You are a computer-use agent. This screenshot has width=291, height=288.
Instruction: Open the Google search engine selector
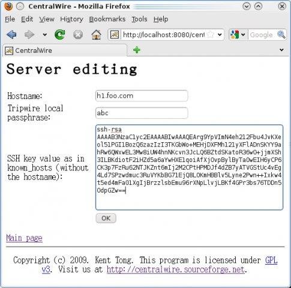238,35
